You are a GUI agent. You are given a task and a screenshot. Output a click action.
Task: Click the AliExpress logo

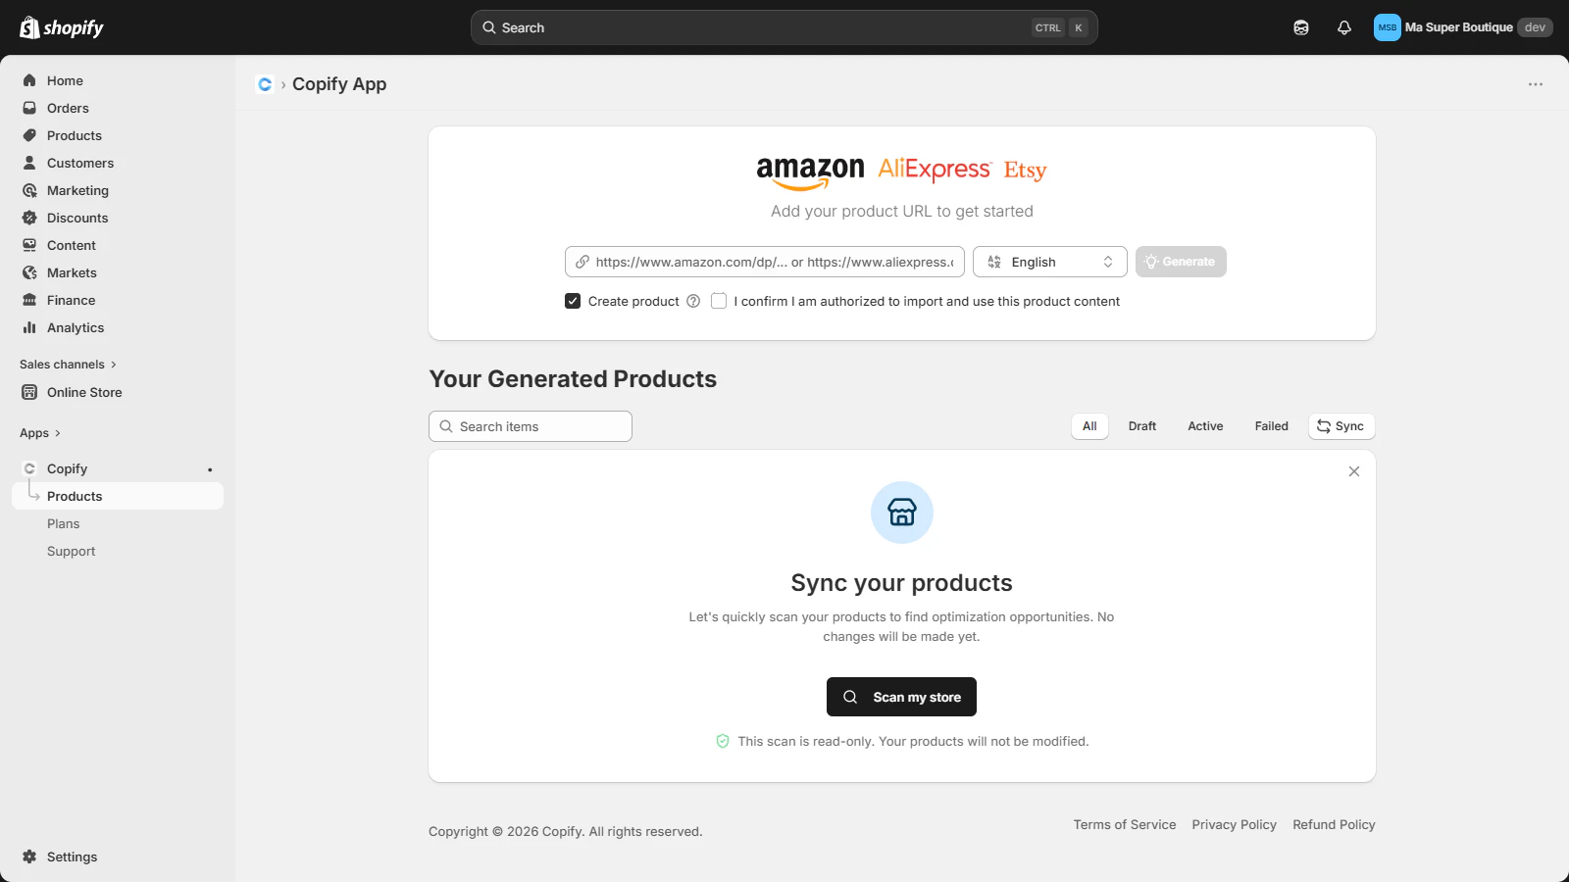[x=935, y=170]
